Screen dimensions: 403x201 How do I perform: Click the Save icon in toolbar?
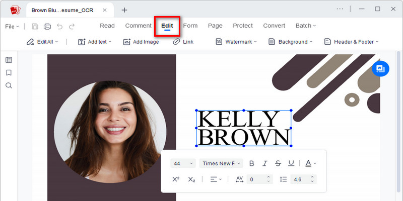[35, 27]
